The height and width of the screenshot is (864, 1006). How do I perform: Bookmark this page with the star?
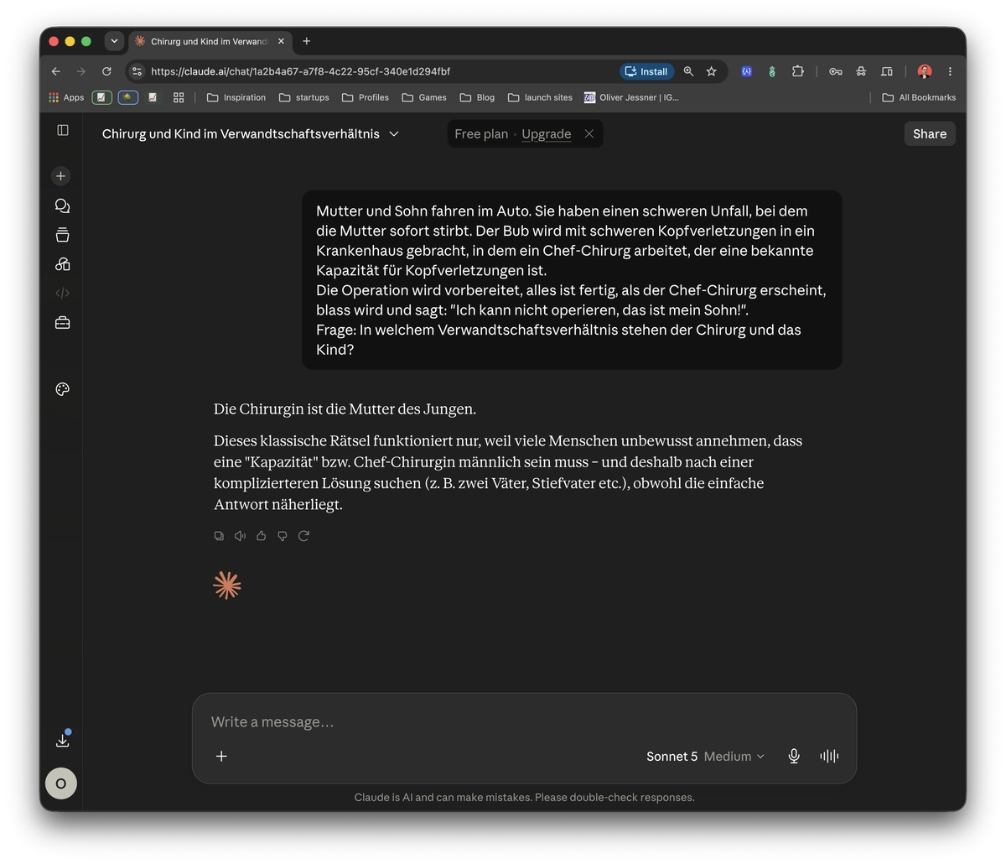pyautogui.click(x=712, y=71)
